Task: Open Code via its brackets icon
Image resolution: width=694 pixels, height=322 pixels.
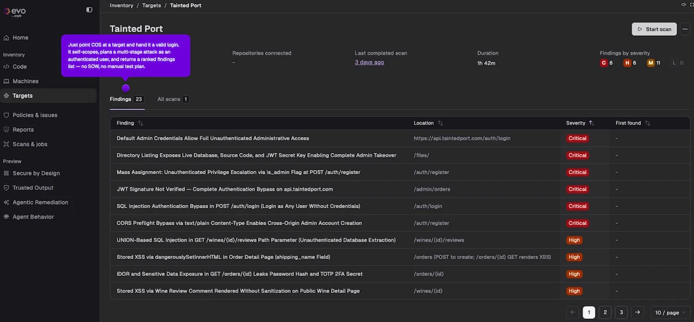Action: tap(6, 67)
